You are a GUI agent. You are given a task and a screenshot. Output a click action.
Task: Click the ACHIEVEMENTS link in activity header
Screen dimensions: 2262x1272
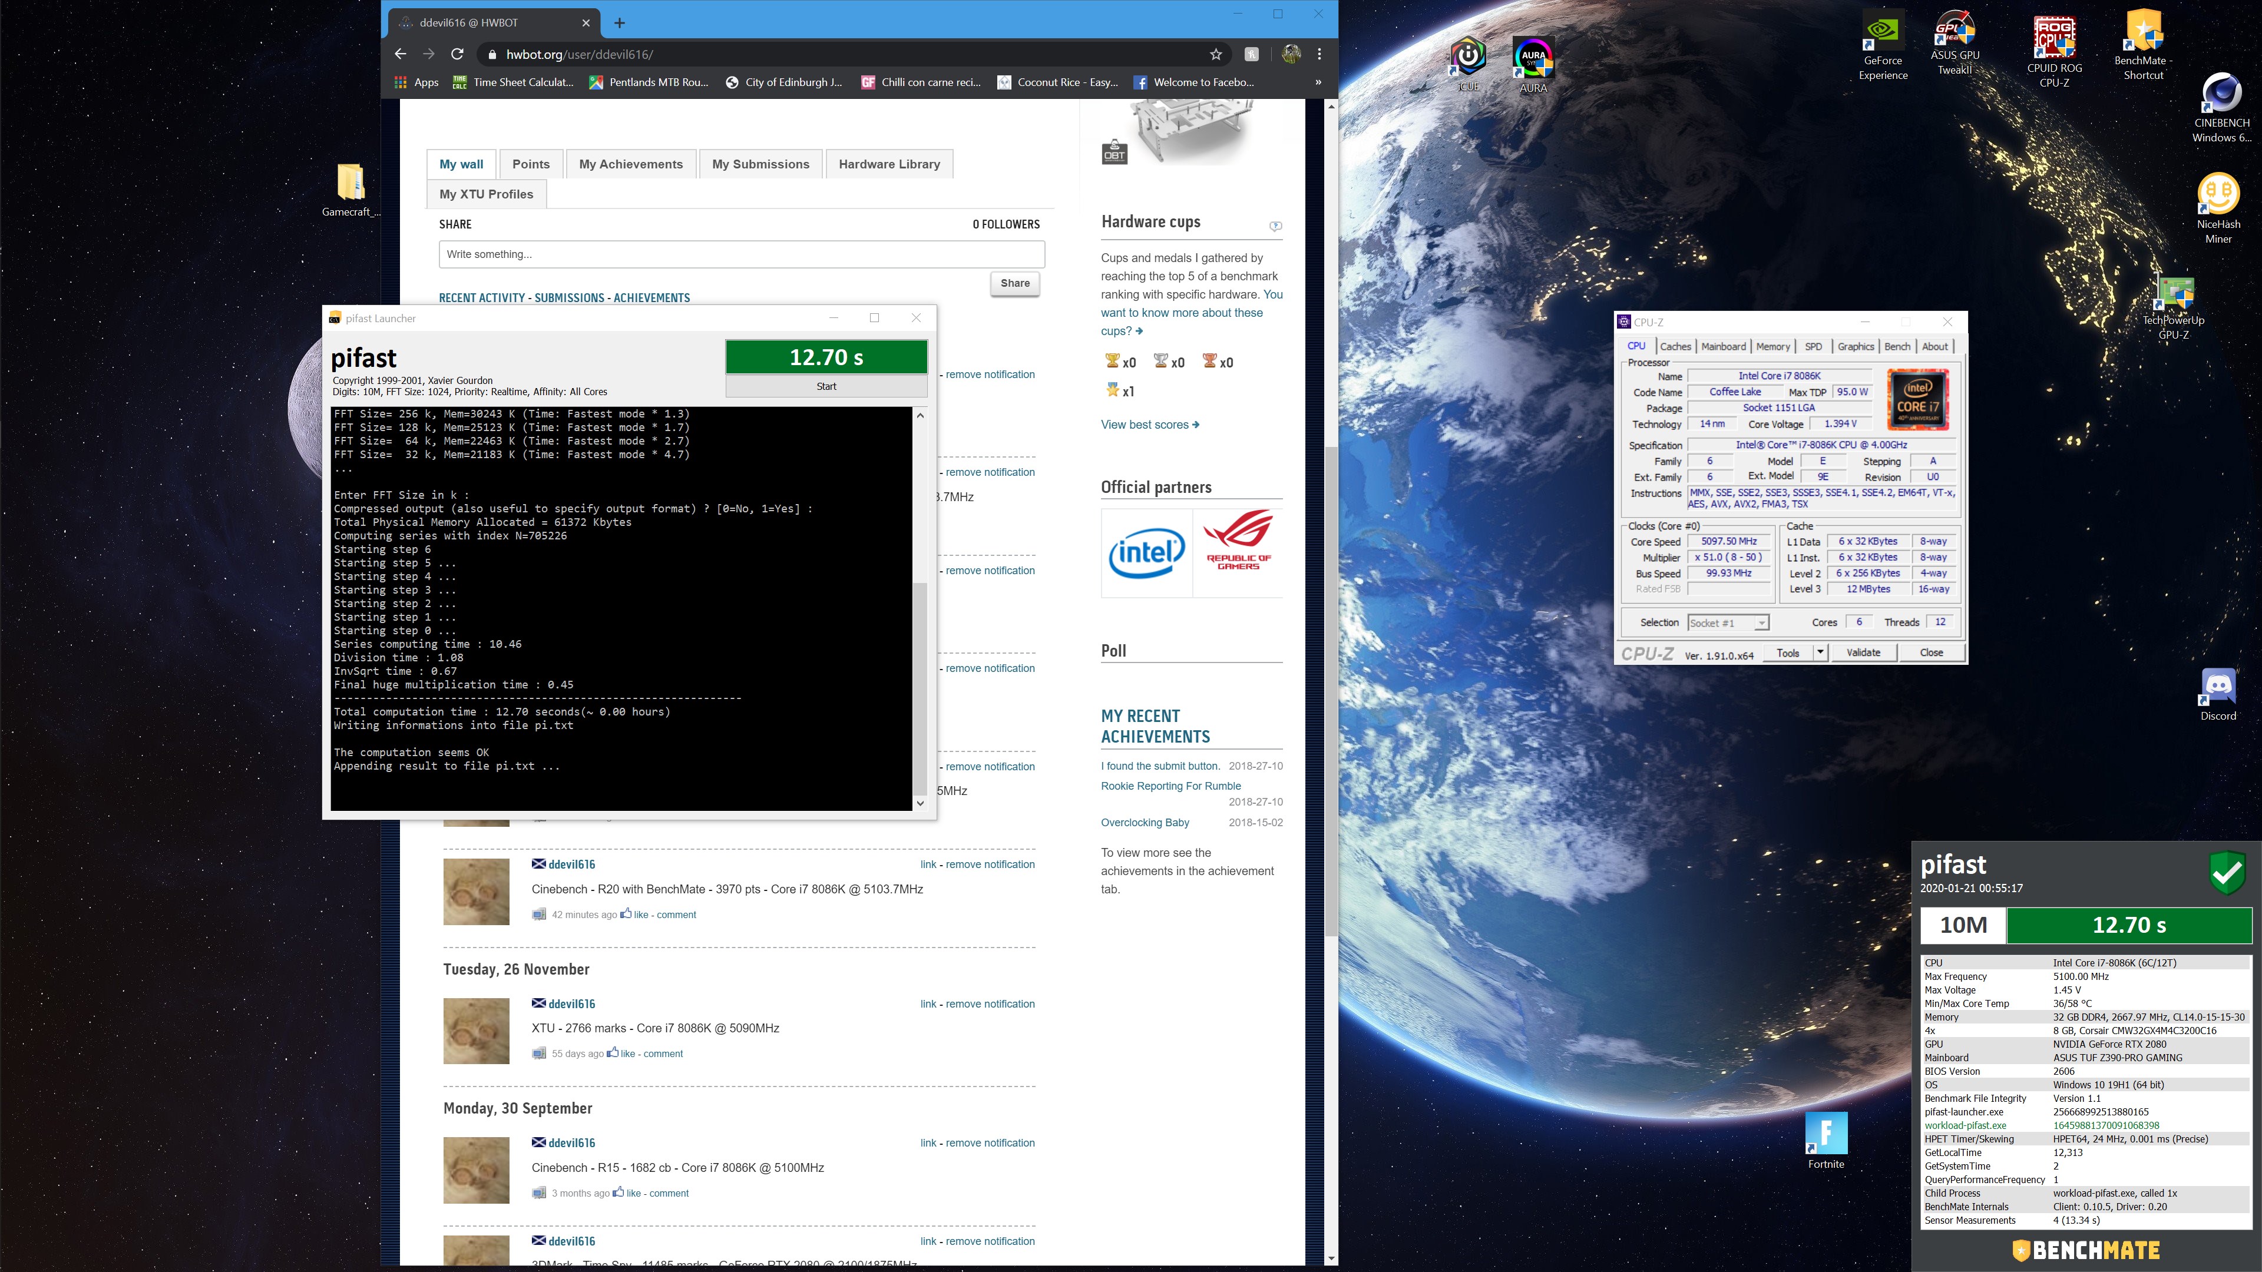coord(652,299)
